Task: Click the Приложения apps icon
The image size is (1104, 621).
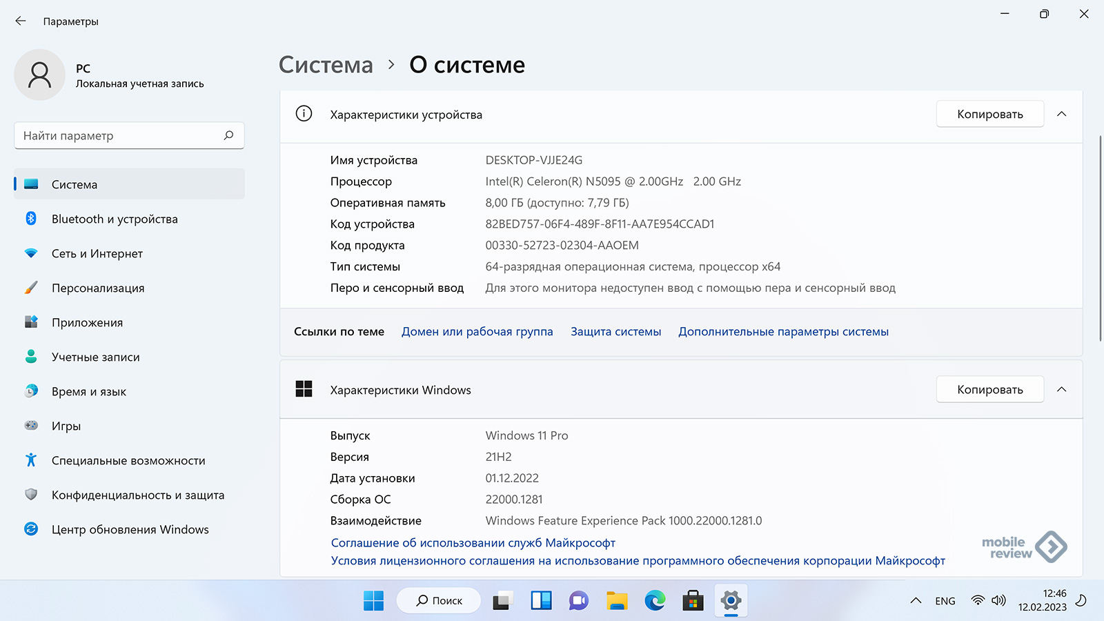Action: pos(31,322)
